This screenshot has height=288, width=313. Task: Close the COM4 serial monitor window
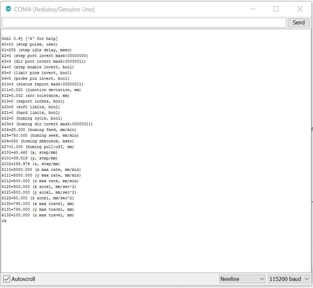pyautogui.click(x=300, y=9)
